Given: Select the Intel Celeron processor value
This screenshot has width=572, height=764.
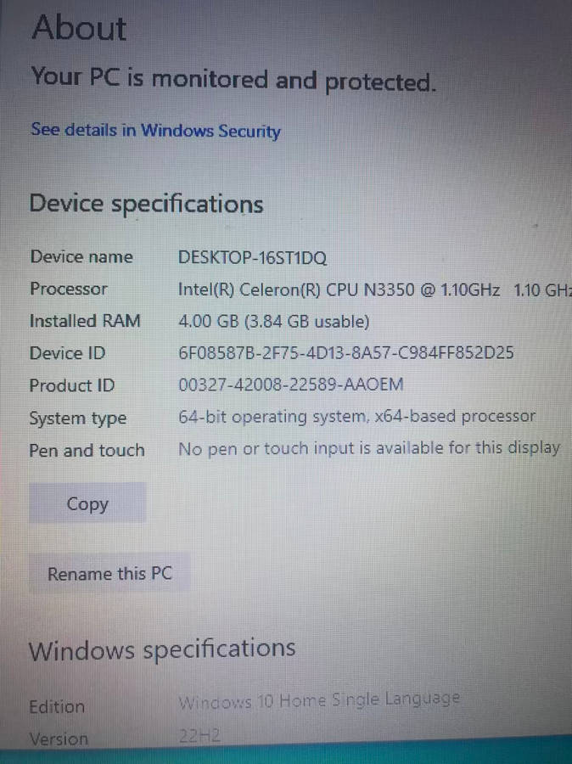Looking at the screenshot, I should coord(374,290).
